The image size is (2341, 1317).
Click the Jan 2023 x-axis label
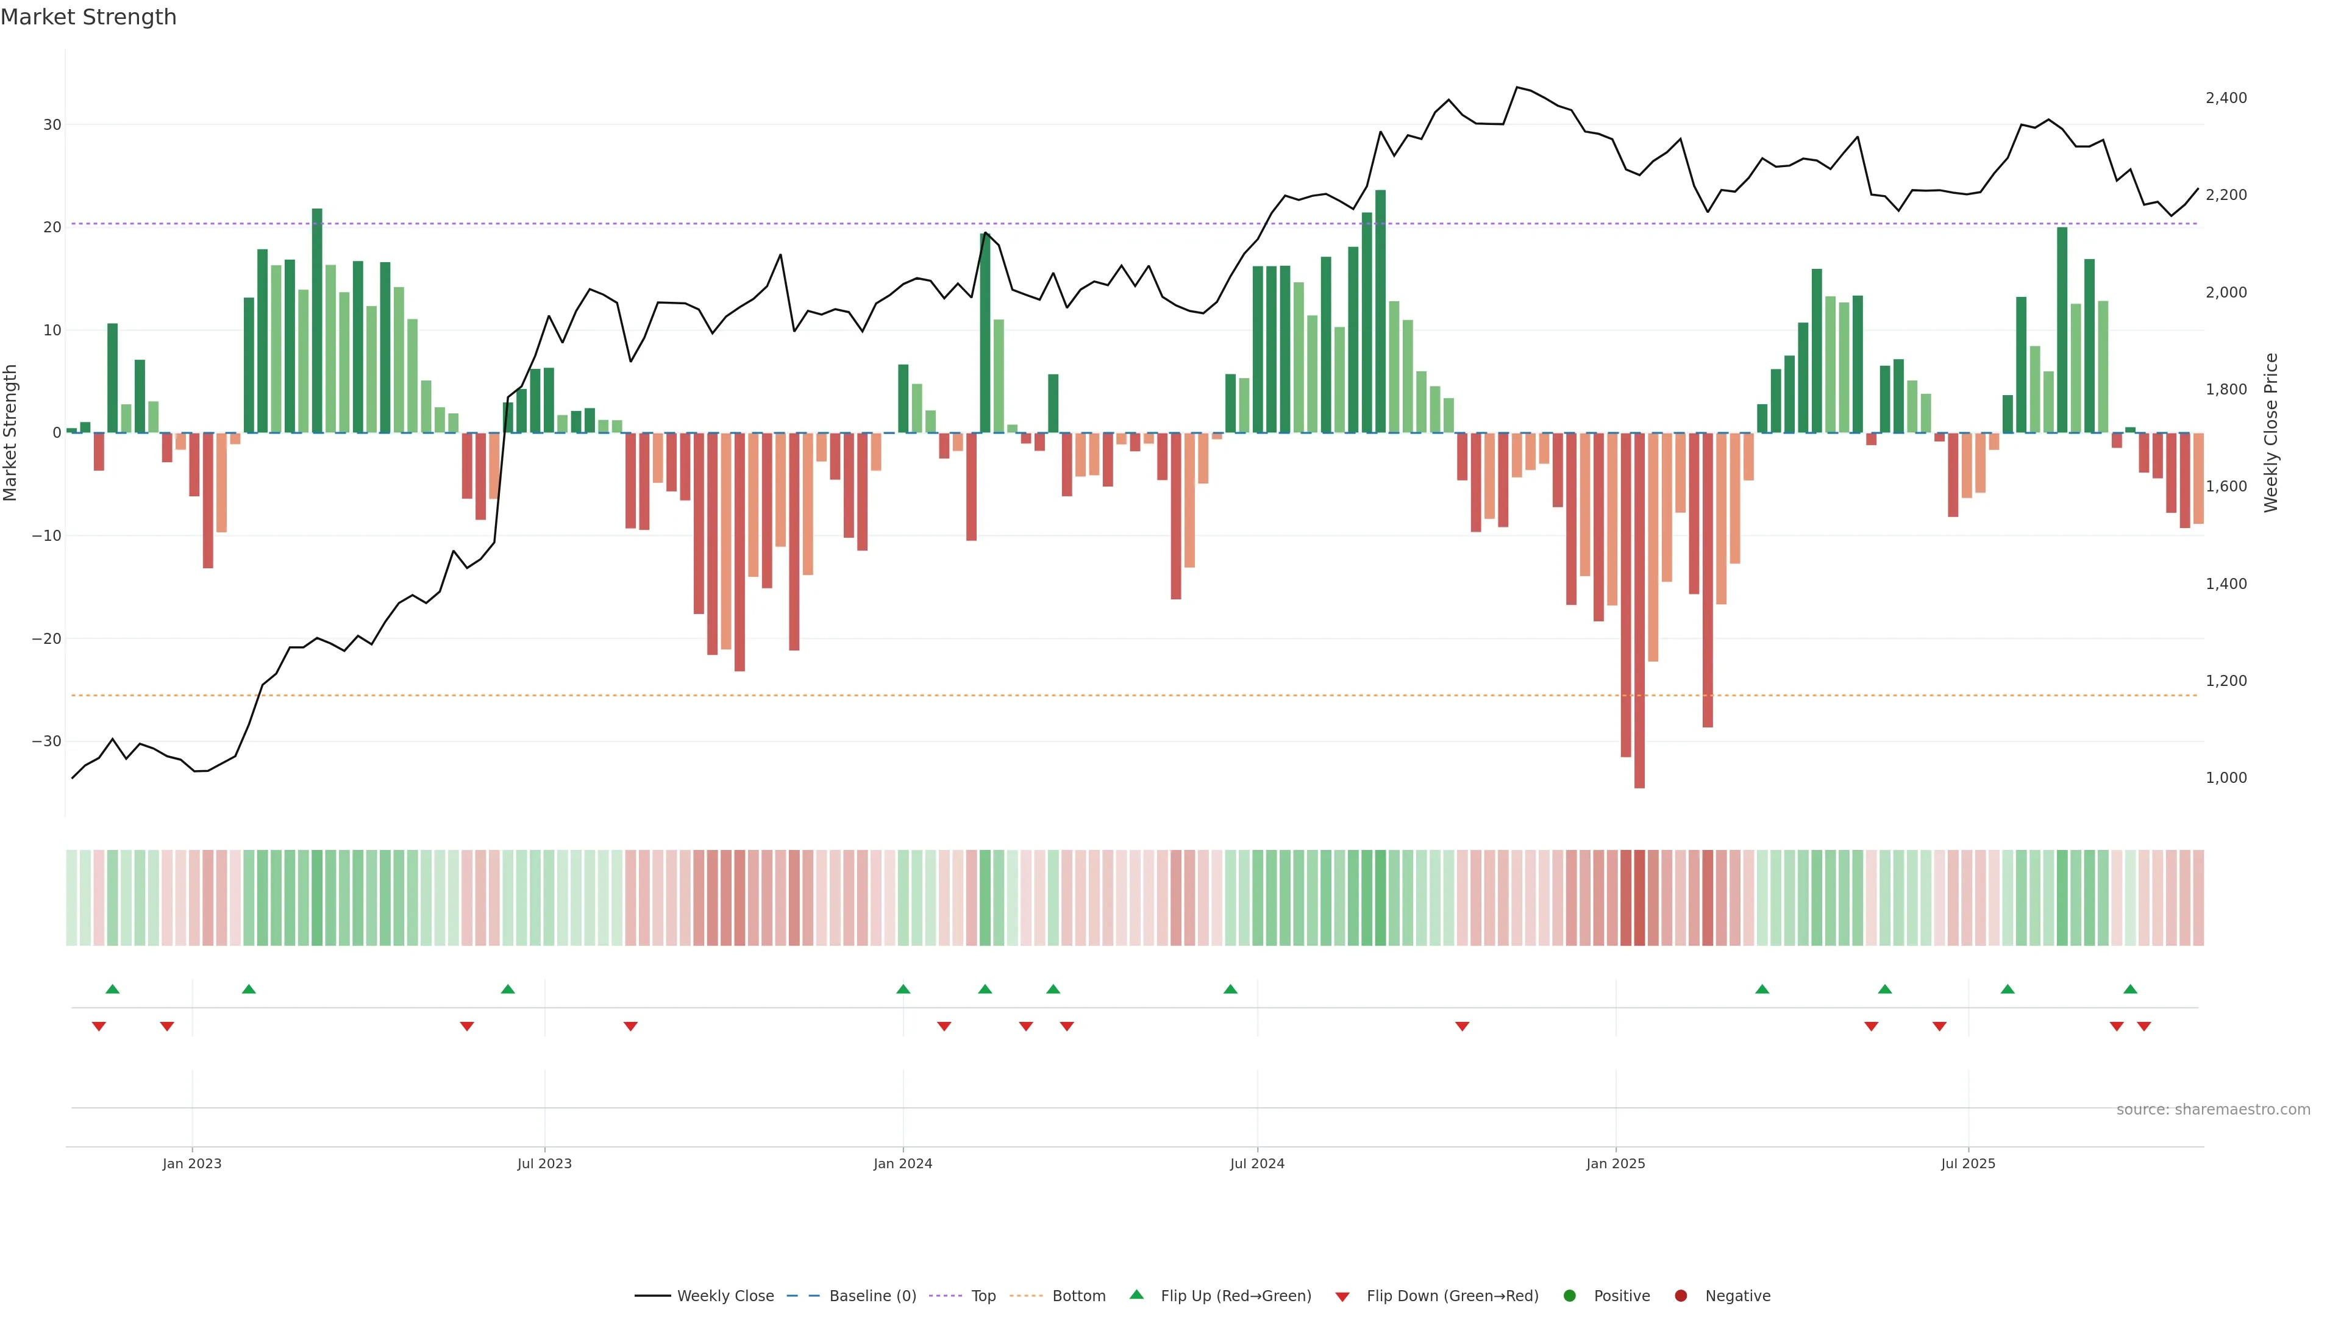tap(192, 1163)
